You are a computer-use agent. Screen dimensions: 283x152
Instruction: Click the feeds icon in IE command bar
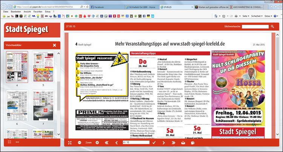point(224,16)
